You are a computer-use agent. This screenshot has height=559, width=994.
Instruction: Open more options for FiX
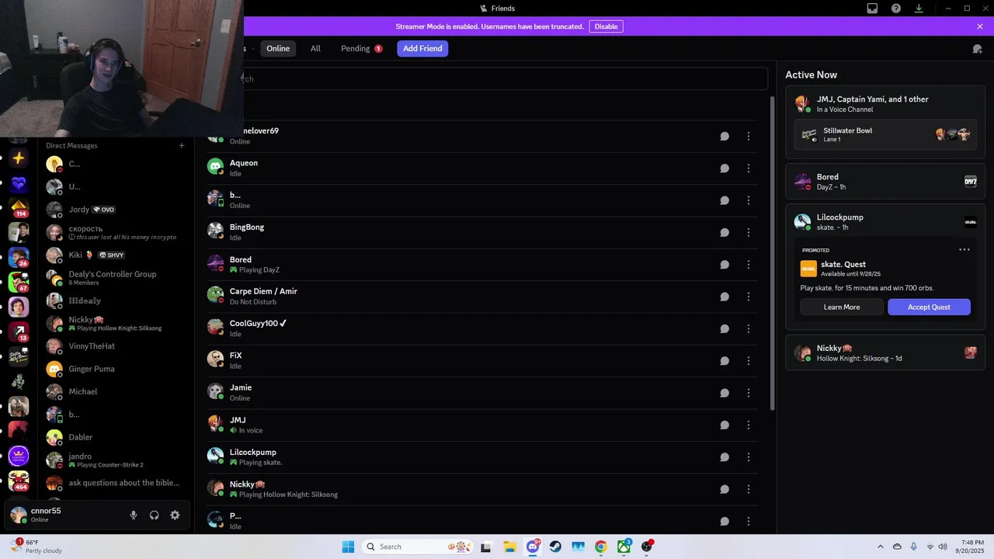(x=749, y=361)
